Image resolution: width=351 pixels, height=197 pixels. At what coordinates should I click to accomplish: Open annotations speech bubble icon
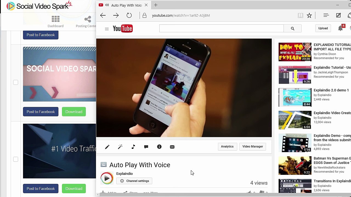pos(146,147)
